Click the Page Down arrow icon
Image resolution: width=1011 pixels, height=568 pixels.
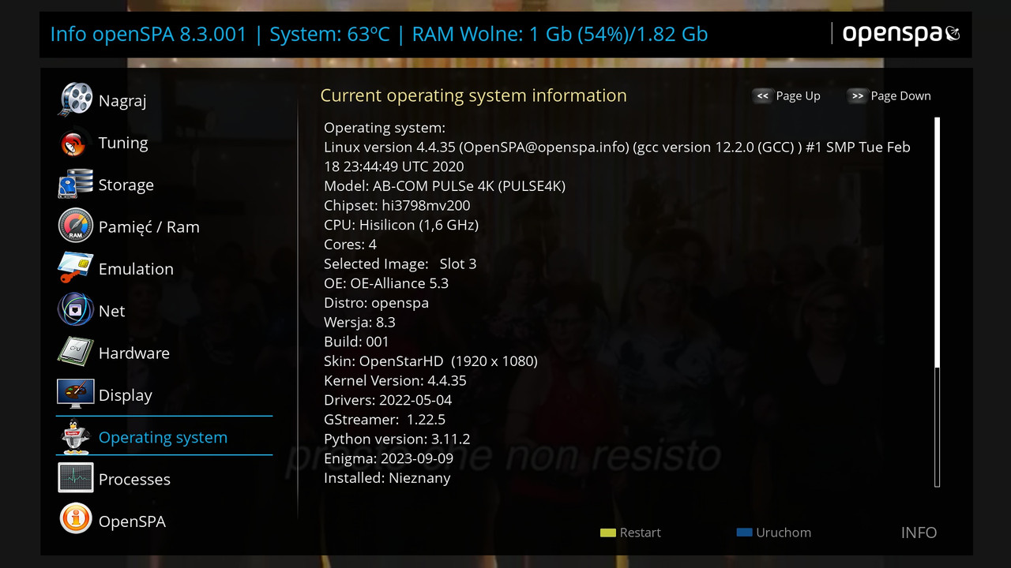[x=858, y=96]
